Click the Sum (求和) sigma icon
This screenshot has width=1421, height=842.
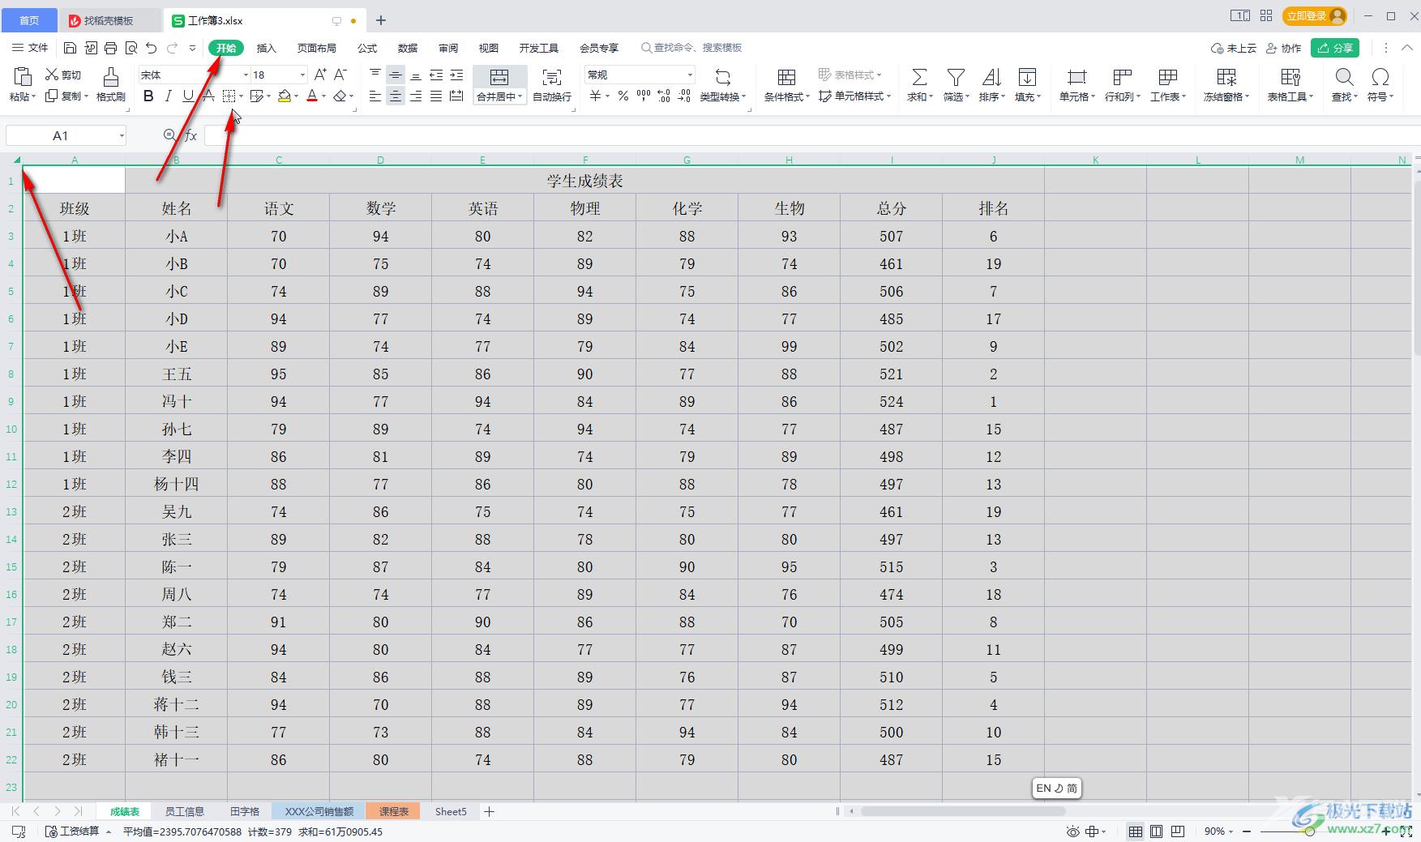coord(919,77)
